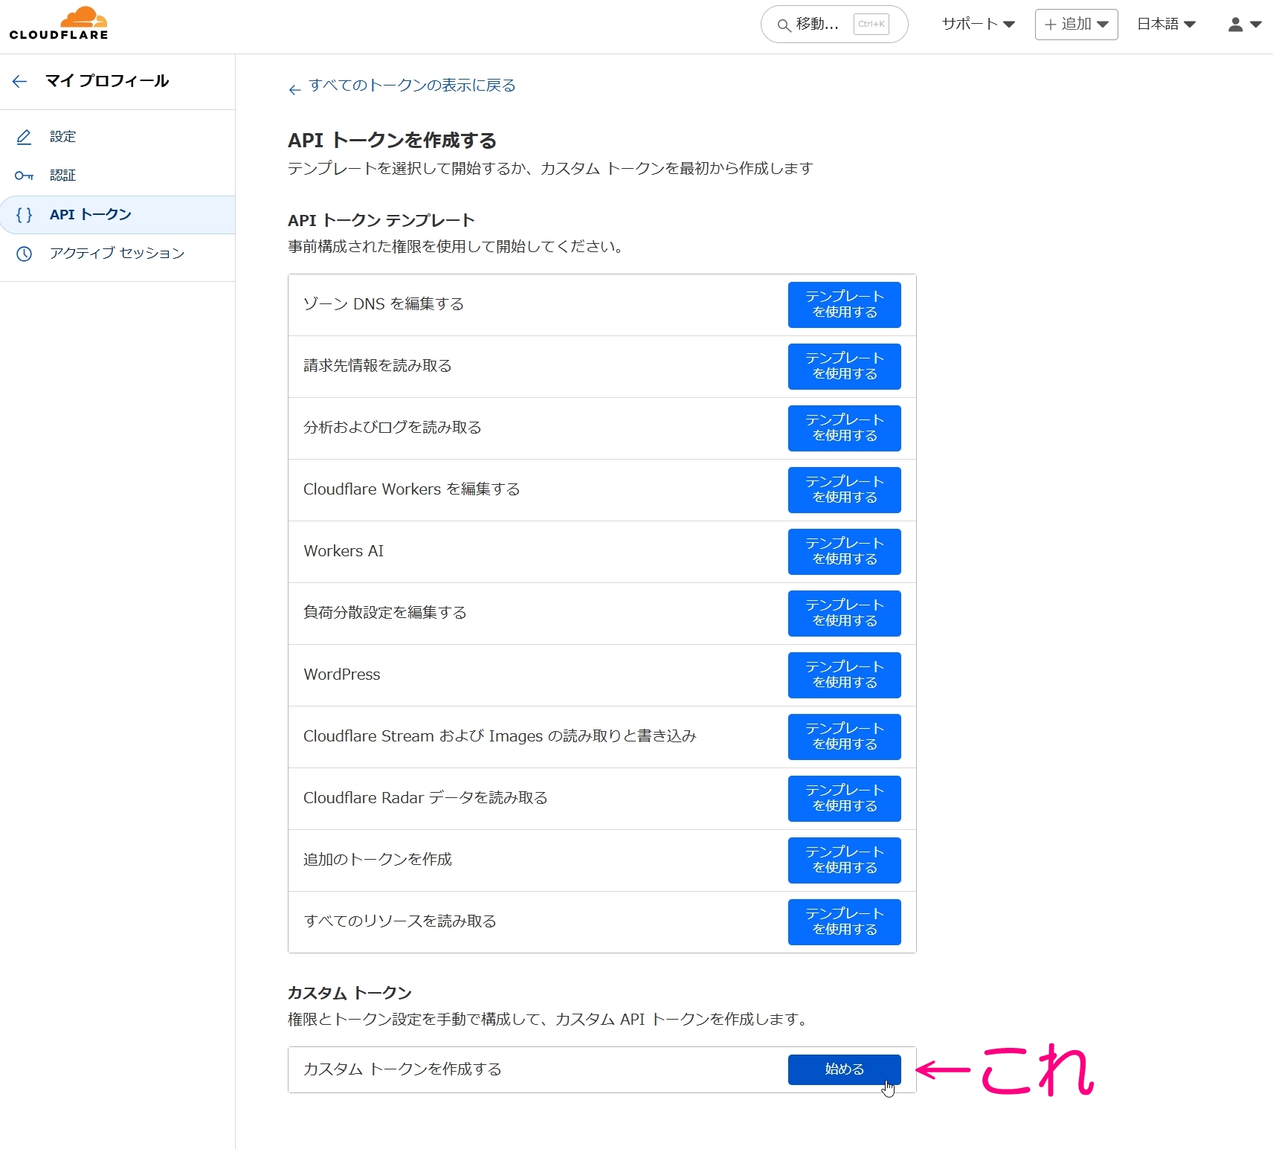Click the back arrow beside マイ プロフィール
1273x1149 pixels.
[x=20, y=81]
